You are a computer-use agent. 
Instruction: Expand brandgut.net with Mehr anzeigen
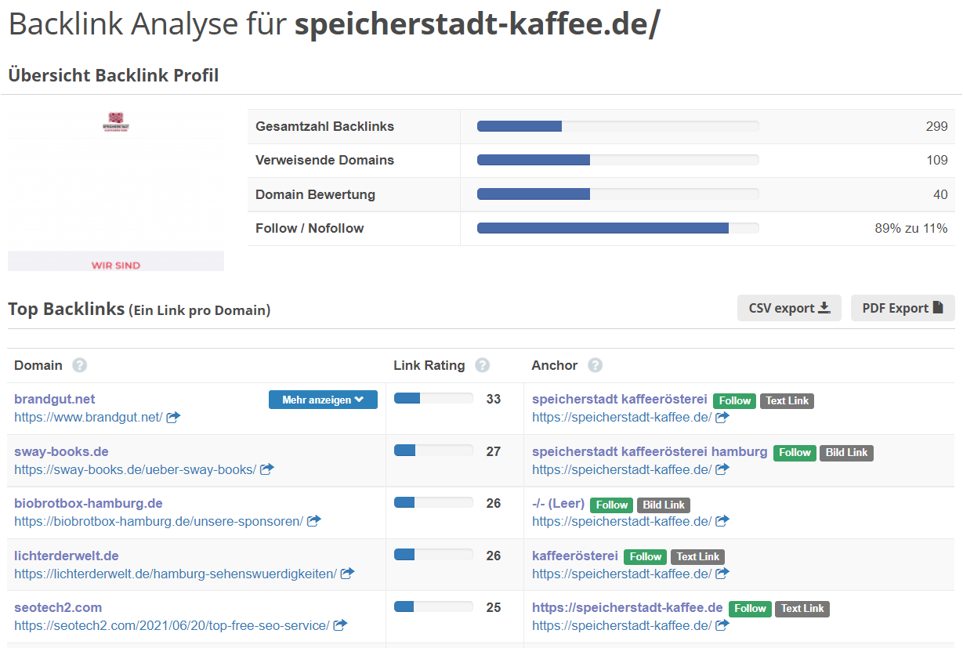click(x=323, y=400)
